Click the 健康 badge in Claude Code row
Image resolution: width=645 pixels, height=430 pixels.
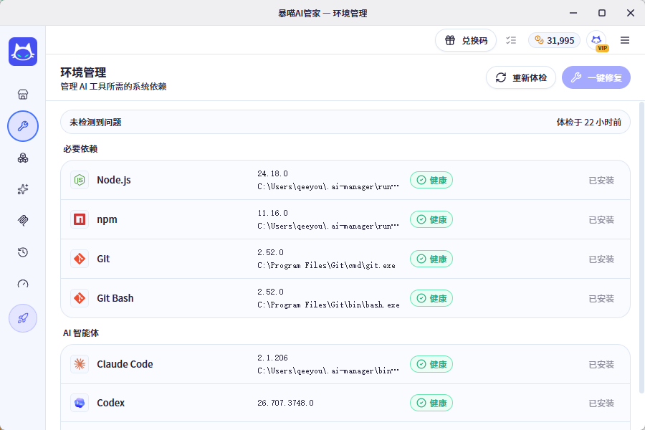431,364
